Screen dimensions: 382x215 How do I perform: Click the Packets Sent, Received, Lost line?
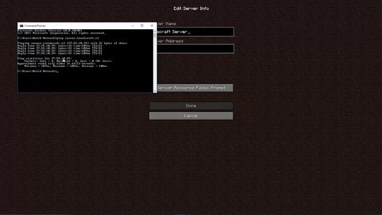pyautogui.click(x=68, y=61)
